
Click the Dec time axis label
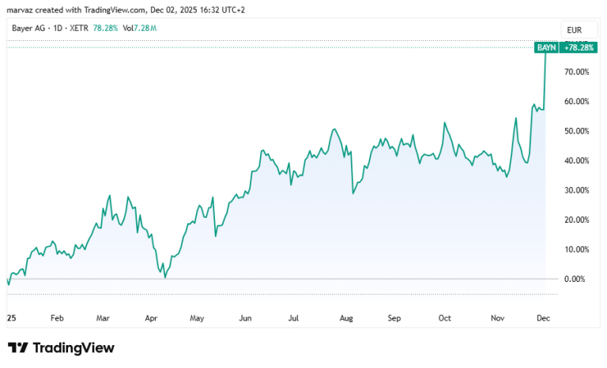pos(543,318)
